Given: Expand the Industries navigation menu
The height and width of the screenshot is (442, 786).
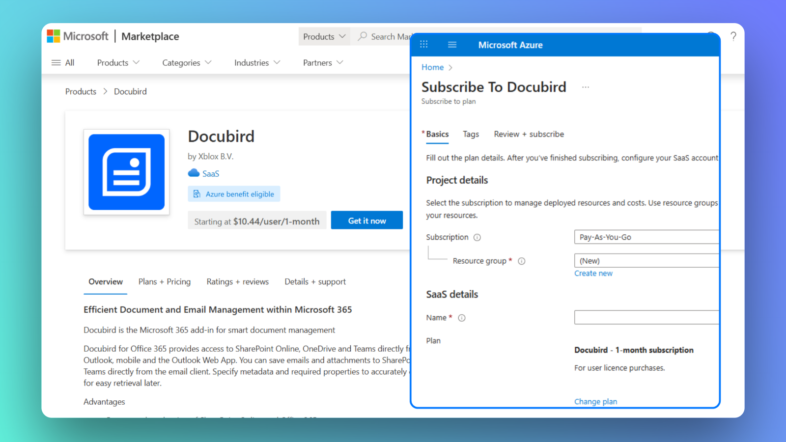Looking at the screenshot, I should (257, 63).
